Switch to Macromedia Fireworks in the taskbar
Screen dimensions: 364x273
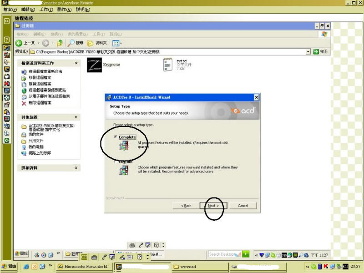(x=85, y=267)
